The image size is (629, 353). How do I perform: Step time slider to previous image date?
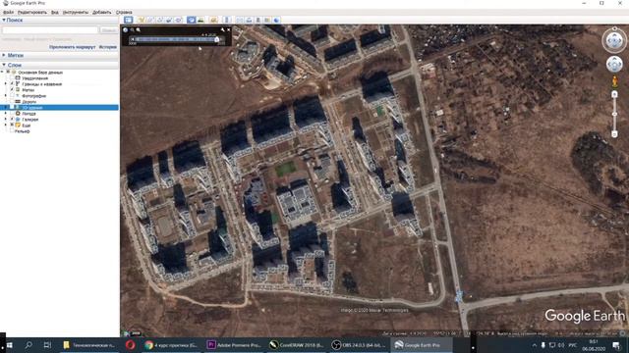pos(133,39)
